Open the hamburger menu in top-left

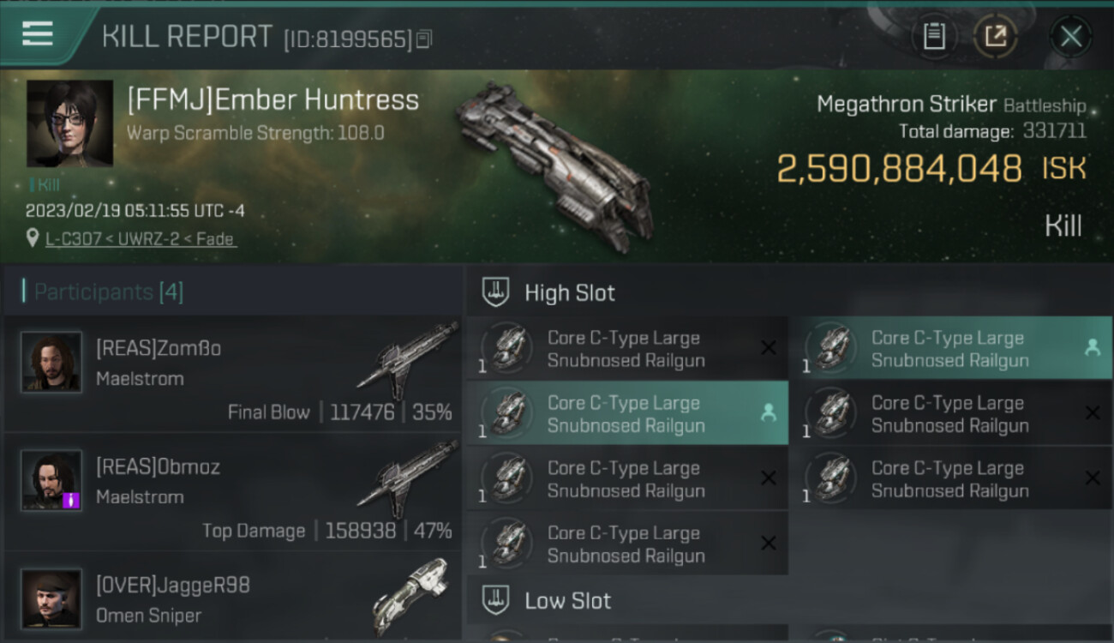[x=38, y=34]
